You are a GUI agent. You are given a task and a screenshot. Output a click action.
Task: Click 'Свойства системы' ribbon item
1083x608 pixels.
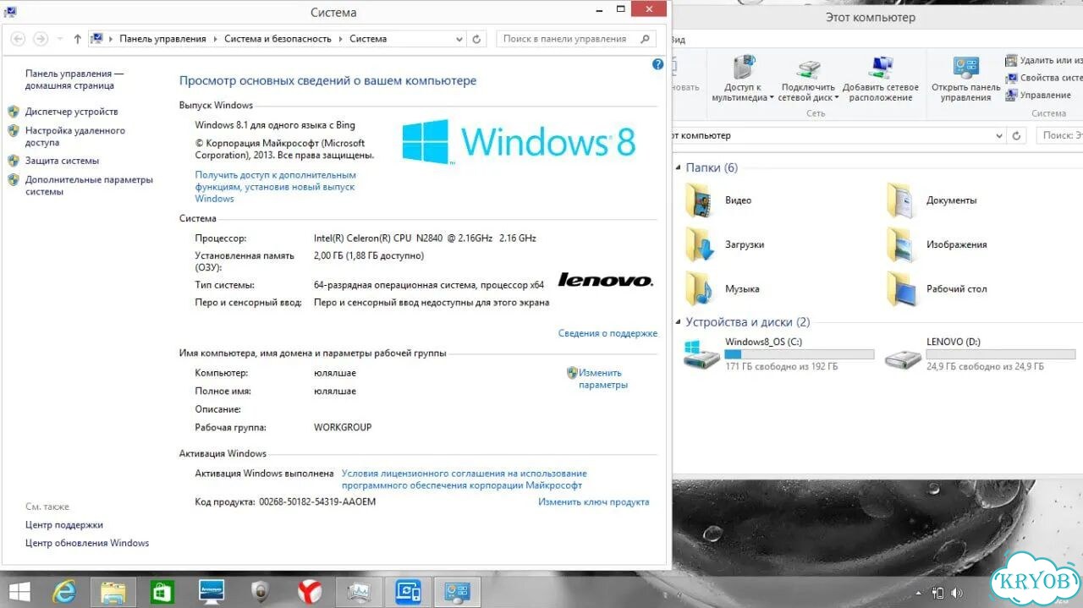point(1043,78)
